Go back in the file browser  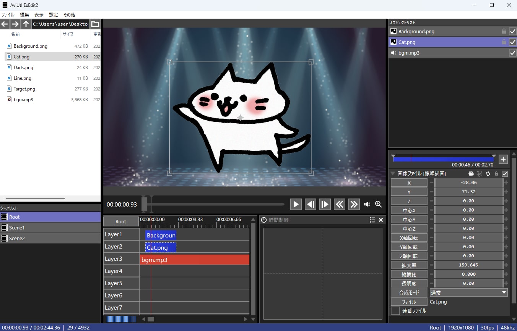click(5, 24)
